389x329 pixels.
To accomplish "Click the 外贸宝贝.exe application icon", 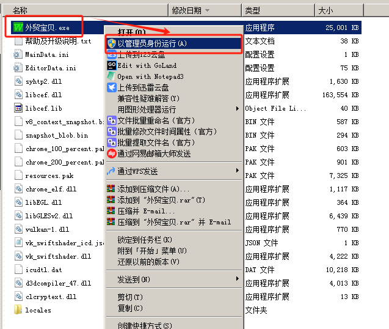I will pos(18,28).
